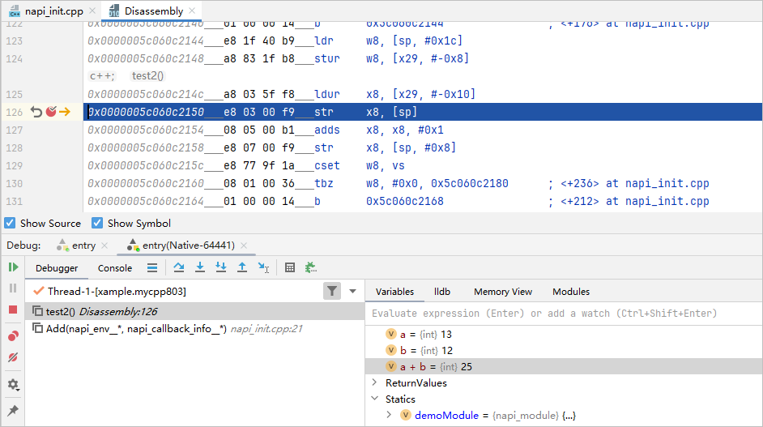This screenshot has width=763, height=427.
Task: Click the Step Over icon
Action: coord(178,267)
